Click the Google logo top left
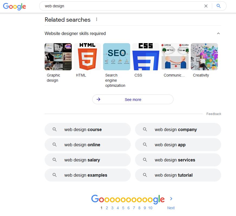 14,7
